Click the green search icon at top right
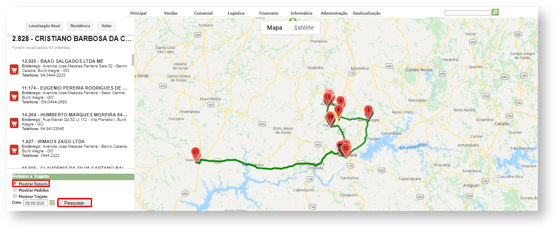Screen dimensions: 558x231 pyautogui.click(x=496, y=13)
